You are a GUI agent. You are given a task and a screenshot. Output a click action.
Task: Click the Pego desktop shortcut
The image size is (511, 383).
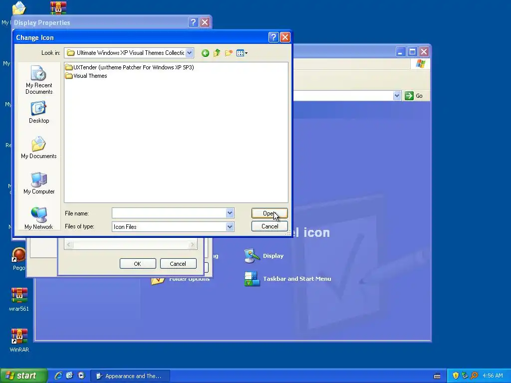pos(19,259)
